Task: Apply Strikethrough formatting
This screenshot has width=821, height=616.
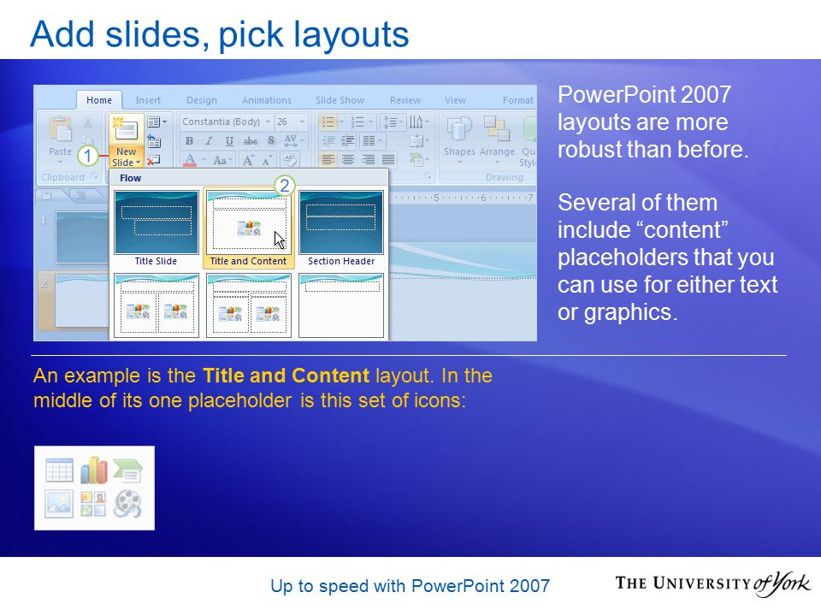Action: 251,141
